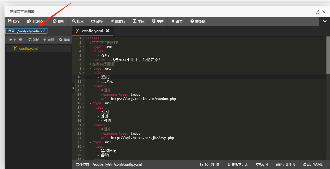Click the 二次元 rule on line 11
Screen dimensions: 330x169
pyautogui.click(x=107, y=82)
